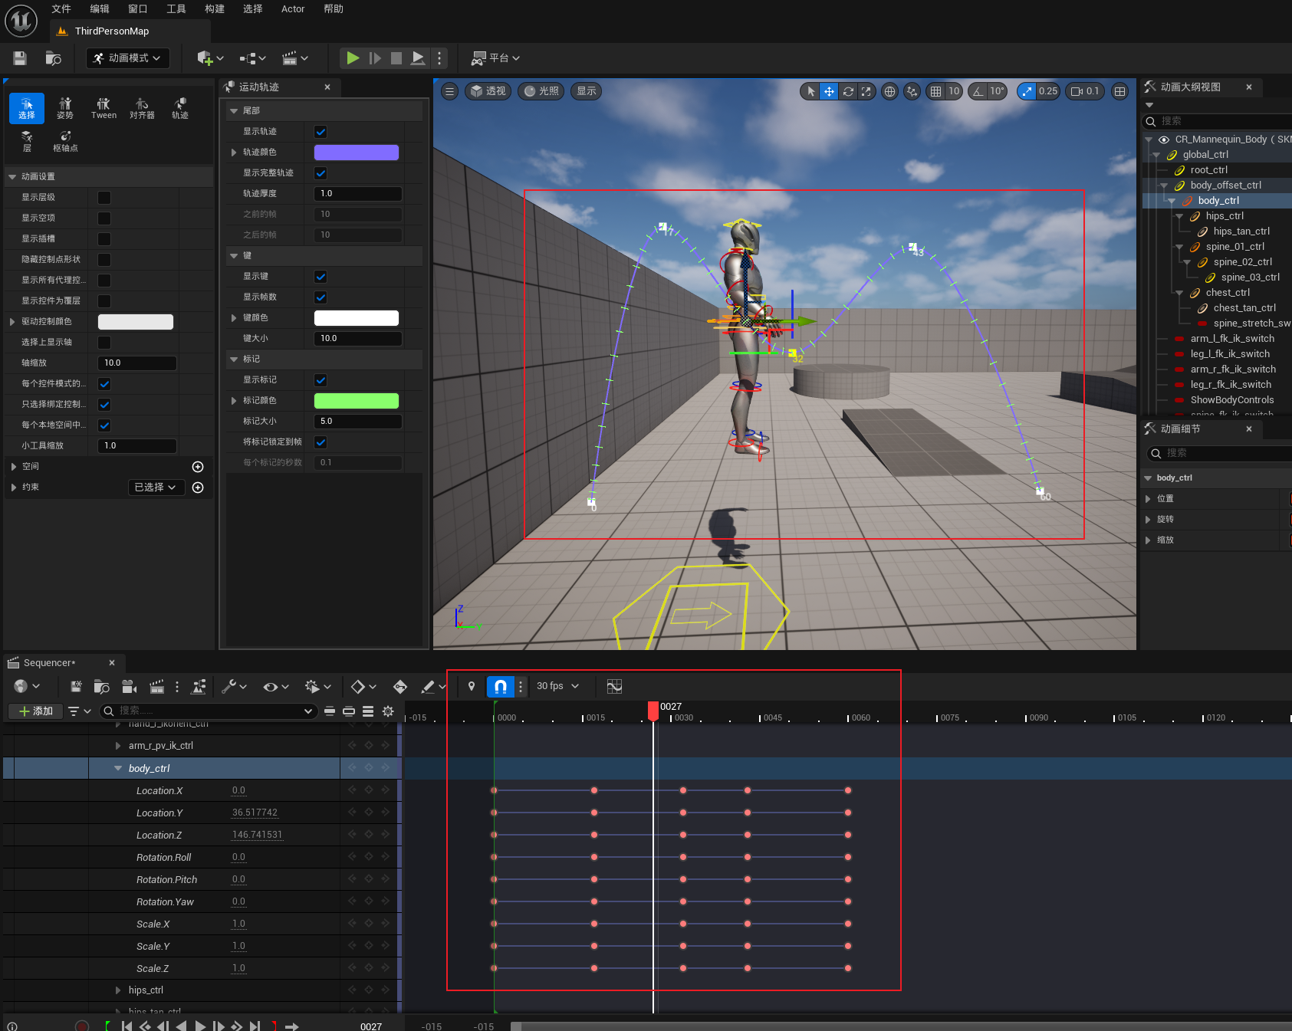Select the 姿势 pose tool

pos(65,108)
